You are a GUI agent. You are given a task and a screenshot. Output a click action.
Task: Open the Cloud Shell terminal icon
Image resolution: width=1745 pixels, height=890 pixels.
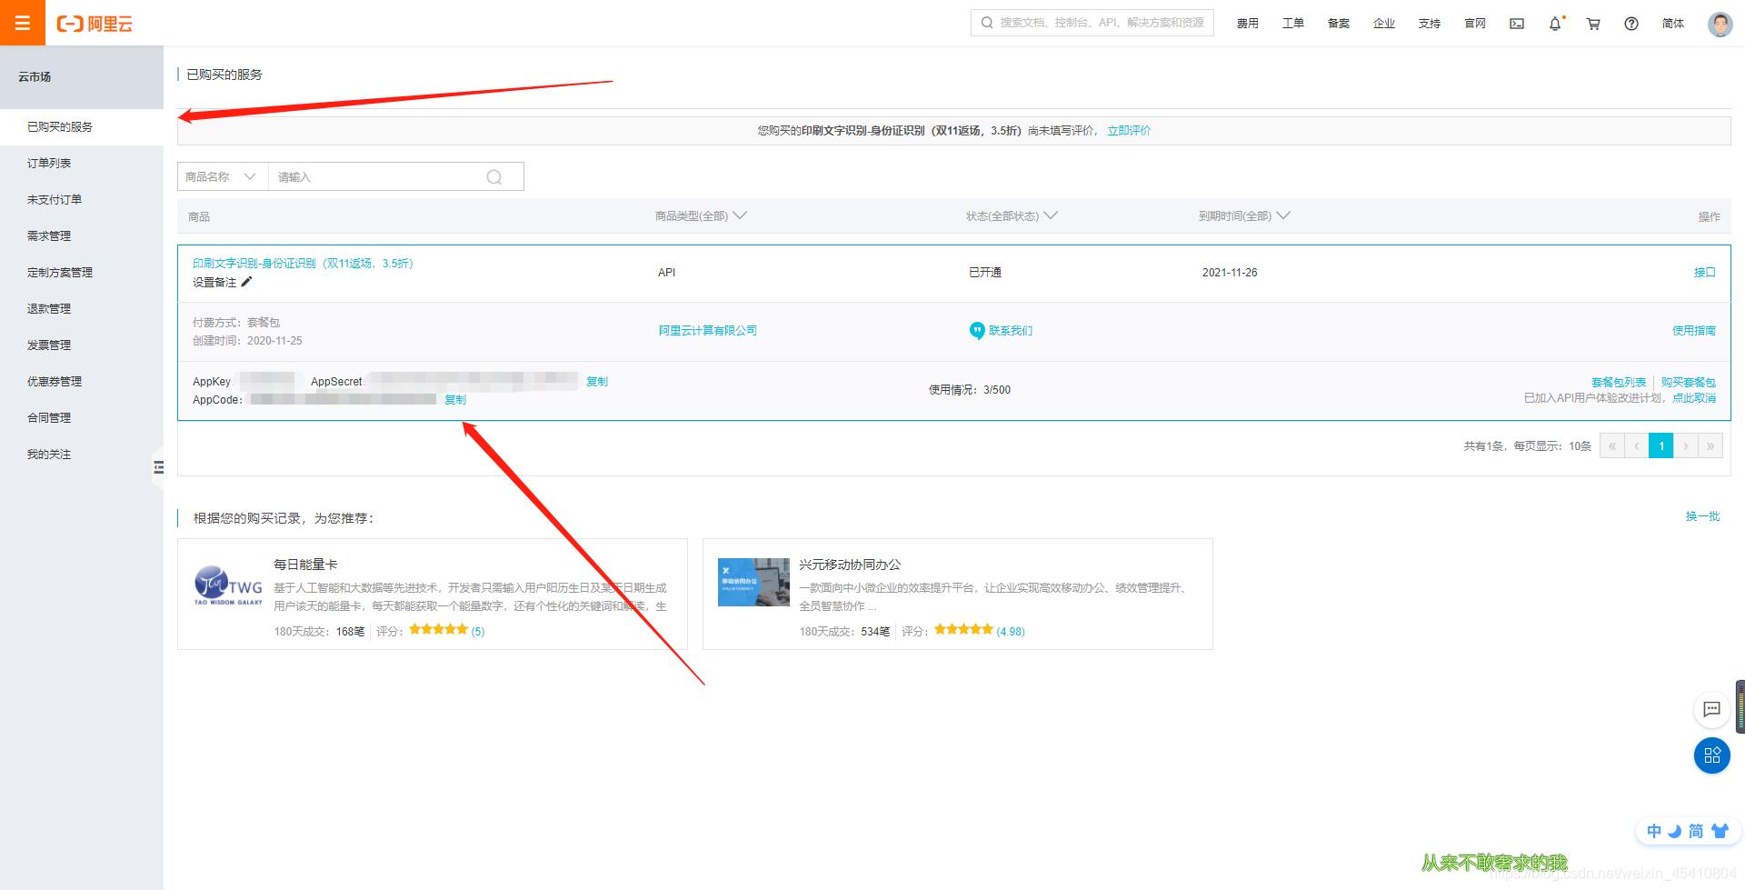(x=1517, y=24)
